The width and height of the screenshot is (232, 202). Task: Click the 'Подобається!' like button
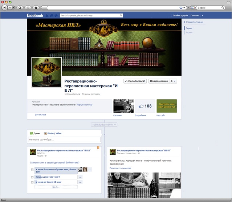tap(135, 81)
